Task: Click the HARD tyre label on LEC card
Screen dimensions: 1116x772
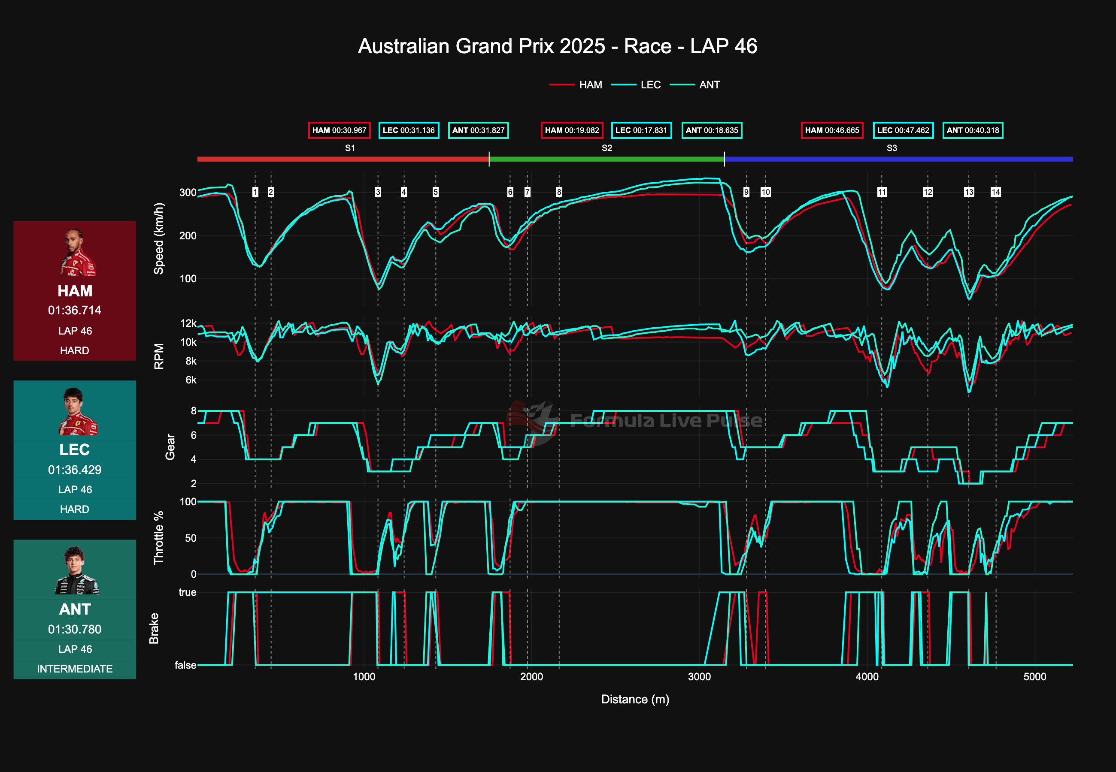Action: click(75, 509)
